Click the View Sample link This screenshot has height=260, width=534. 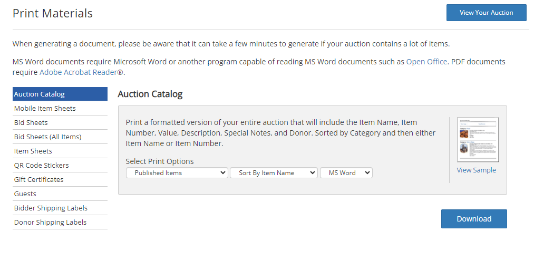pyautogui.click(x=476, y=170)
